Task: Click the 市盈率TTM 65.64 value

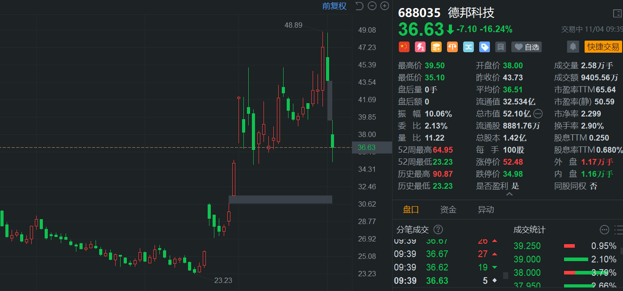Action: tap(606, 90)
